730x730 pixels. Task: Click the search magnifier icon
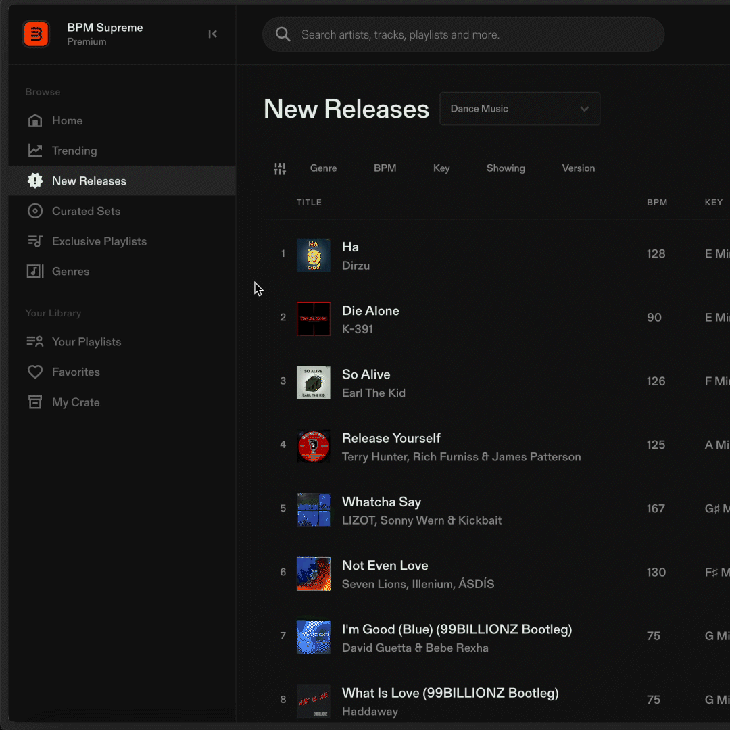point(283,34)
